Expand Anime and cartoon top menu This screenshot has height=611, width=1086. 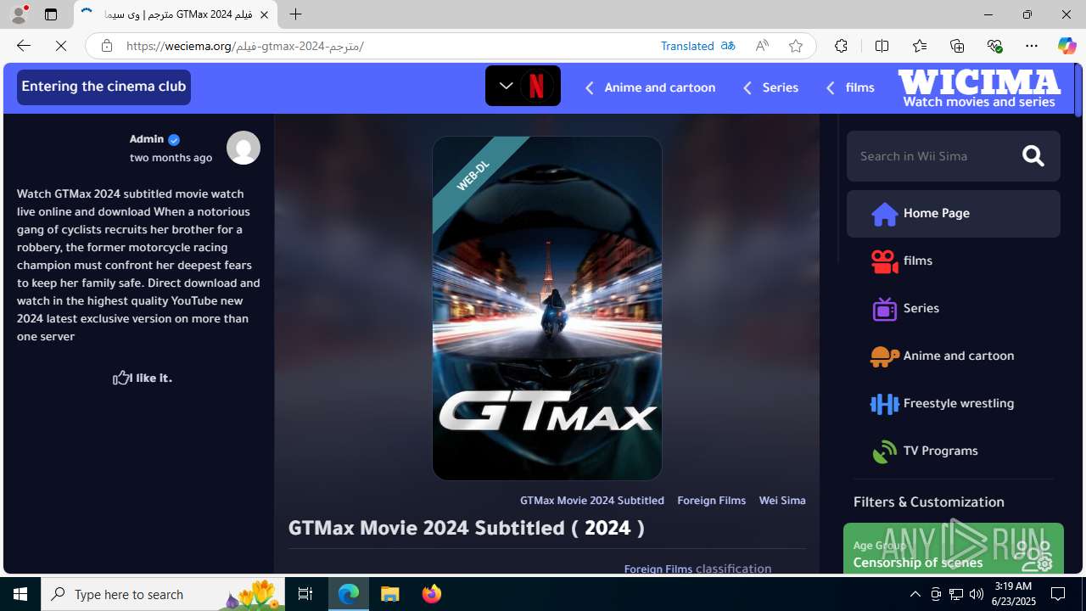tap(650, 87)
